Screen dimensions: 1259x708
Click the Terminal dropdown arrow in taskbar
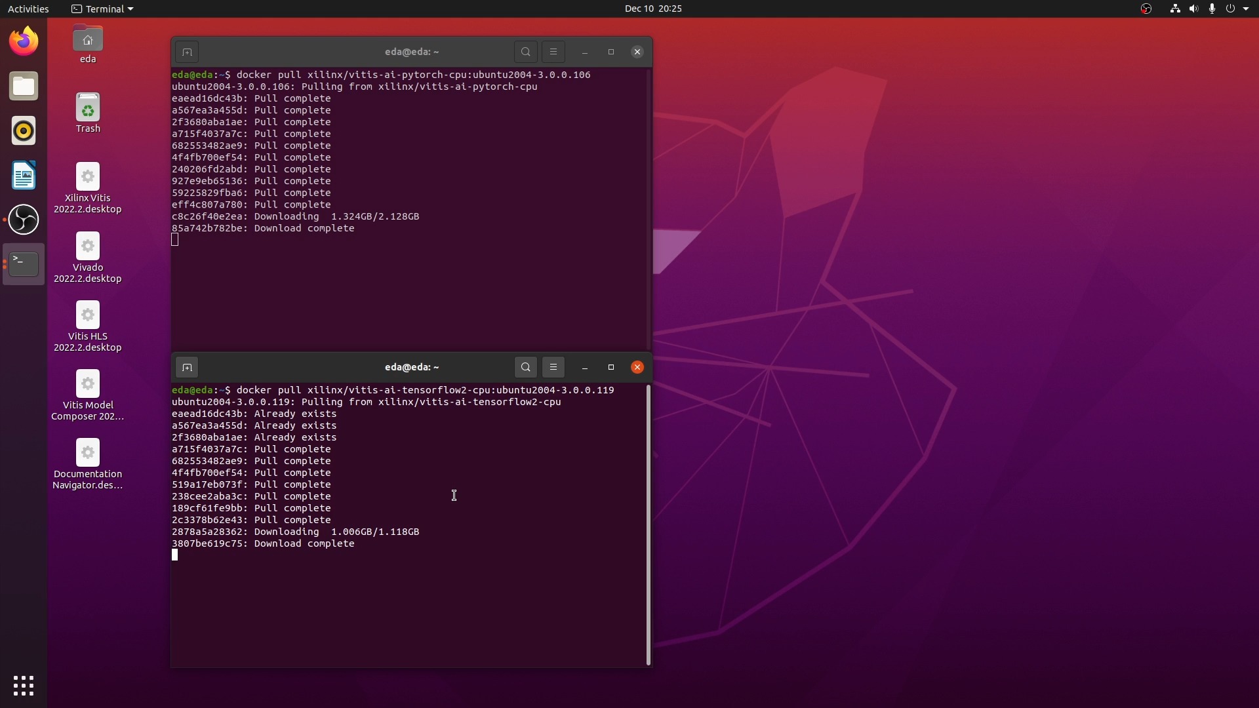click(130, 9)
